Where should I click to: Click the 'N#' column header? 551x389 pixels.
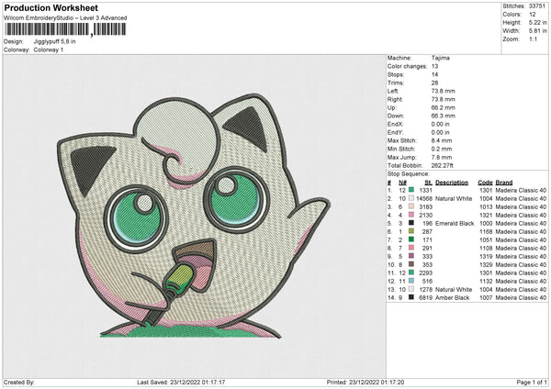402,183
